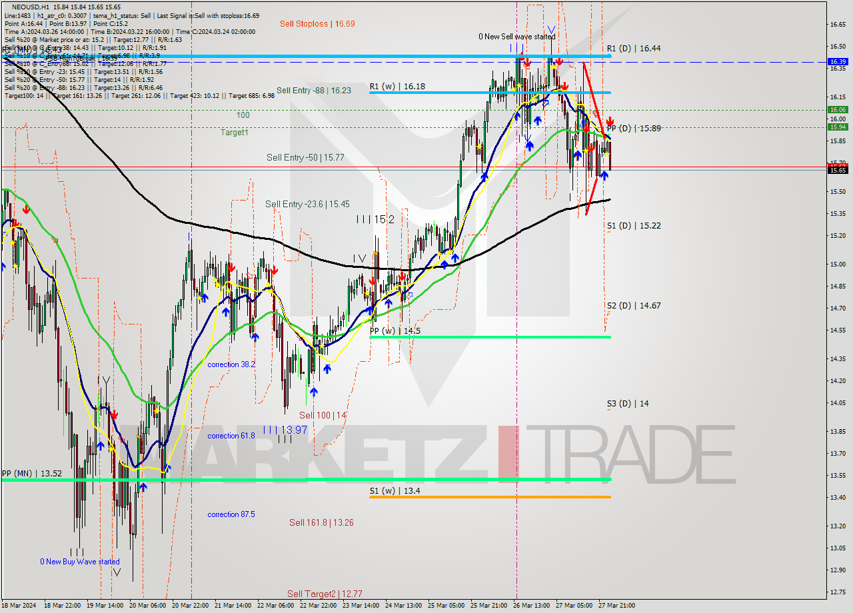Image resolution: width=853 pixels, height=613 pixels.
Task: Select the Sell Entry -50 15.77 label
Action: pos(305,158)
